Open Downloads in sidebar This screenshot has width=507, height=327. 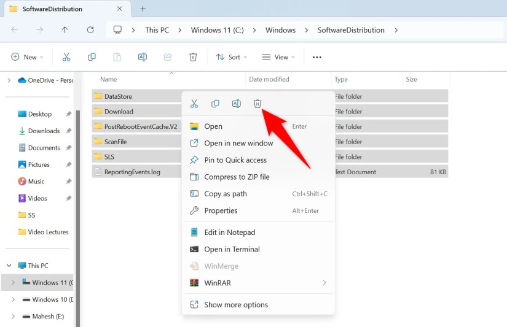(44, 131)
